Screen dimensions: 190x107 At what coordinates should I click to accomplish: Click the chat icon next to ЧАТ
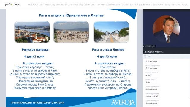tap(145, 56)
